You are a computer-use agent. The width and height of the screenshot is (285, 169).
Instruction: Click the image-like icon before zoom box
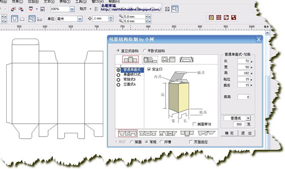point(42,9)
